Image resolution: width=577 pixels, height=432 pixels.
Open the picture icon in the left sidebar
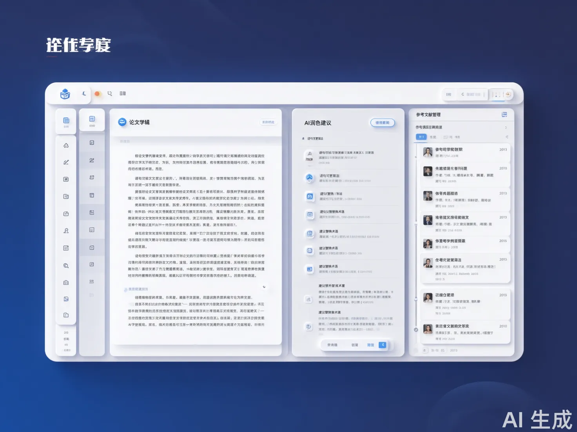point(66,299)
